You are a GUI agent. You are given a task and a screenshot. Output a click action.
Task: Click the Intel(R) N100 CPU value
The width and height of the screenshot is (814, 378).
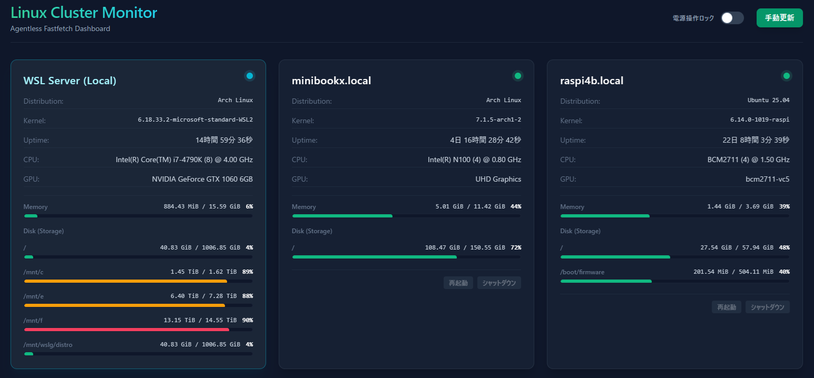pyautogui.click(x=474, y=160)
